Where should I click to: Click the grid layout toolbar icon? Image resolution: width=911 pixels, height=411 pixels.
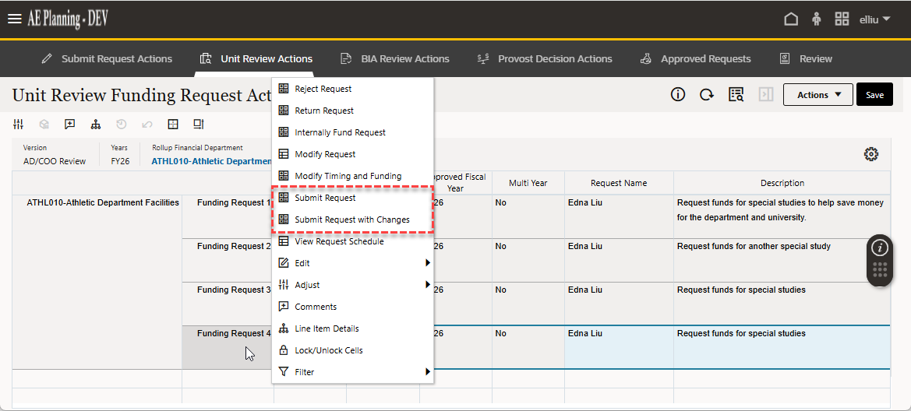pos(172,125)
